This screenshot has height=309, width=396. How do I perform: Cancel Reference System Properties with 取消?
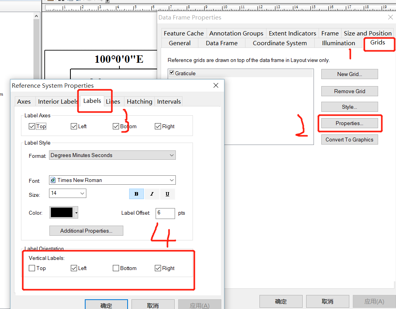coord(153,304)
